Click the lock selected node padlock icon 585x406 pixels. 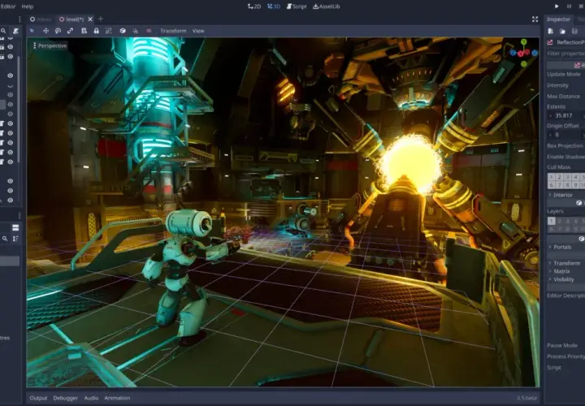coord(96,31)
